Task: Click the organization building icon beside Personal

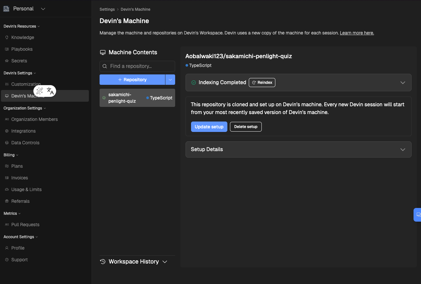Action: click(6, 9)
